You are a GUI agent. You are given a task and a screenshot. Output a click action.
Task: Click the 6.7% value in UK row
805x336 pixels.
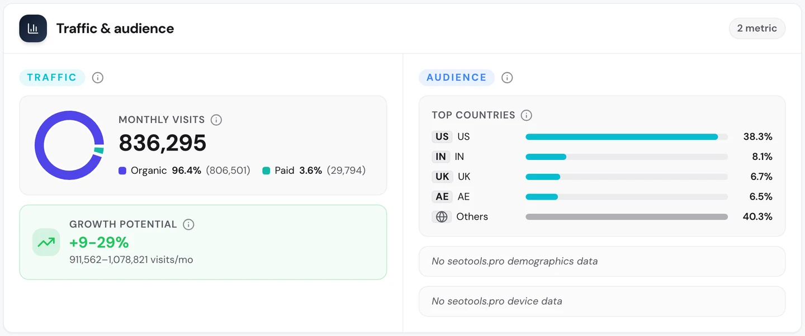[x=761, y=177]
